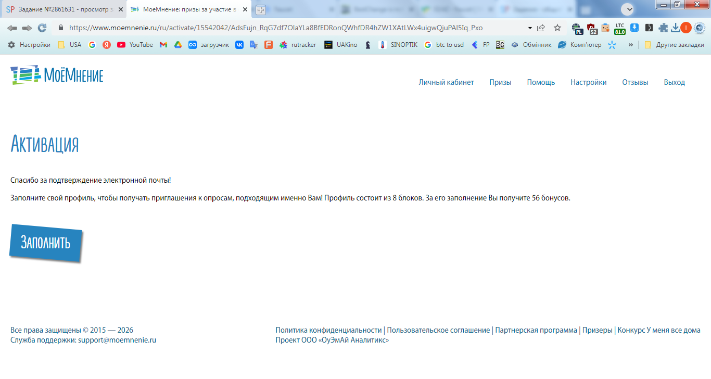Click Выход to log out
711x379 pixels.
674,82
